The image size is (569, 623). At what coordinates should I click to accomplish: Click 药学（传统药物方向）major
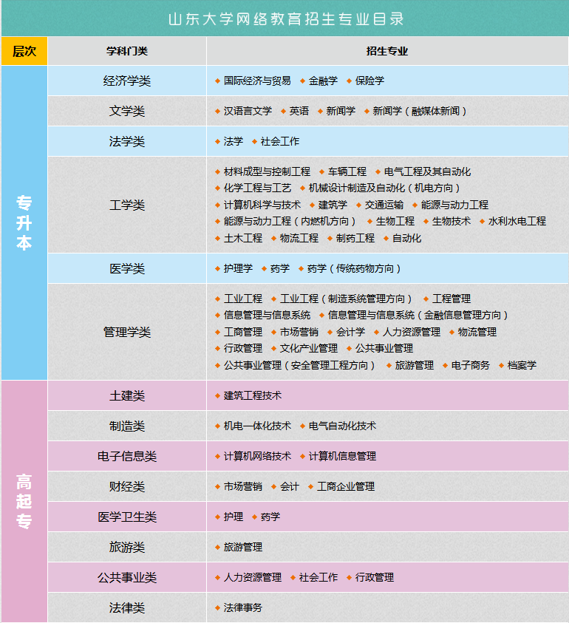tap(354, 268)
